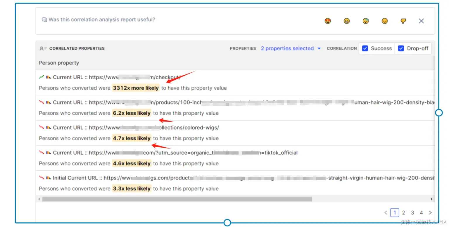Click trend-down icon on Initial Current URL row
Screen dimensions: 449x227
pos(42,178)
